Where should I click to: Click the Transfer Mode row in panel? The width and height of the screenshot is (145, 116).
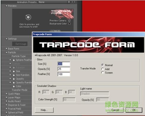(x=20, y=90)
